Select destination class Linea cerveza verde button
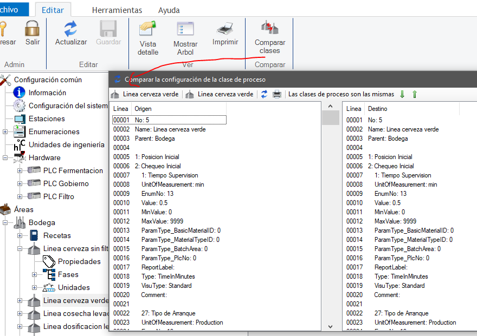477x336 pixels. pyautogui.click(x=220, y=94)
